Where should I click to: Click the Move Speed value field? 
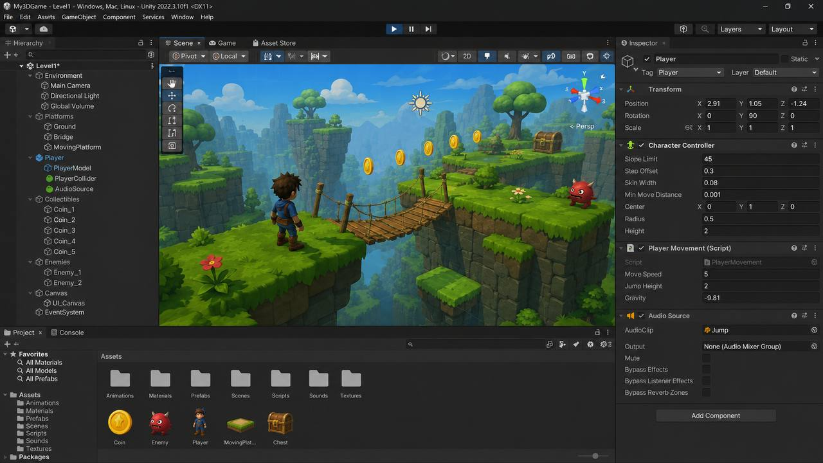tap(761, 274)
